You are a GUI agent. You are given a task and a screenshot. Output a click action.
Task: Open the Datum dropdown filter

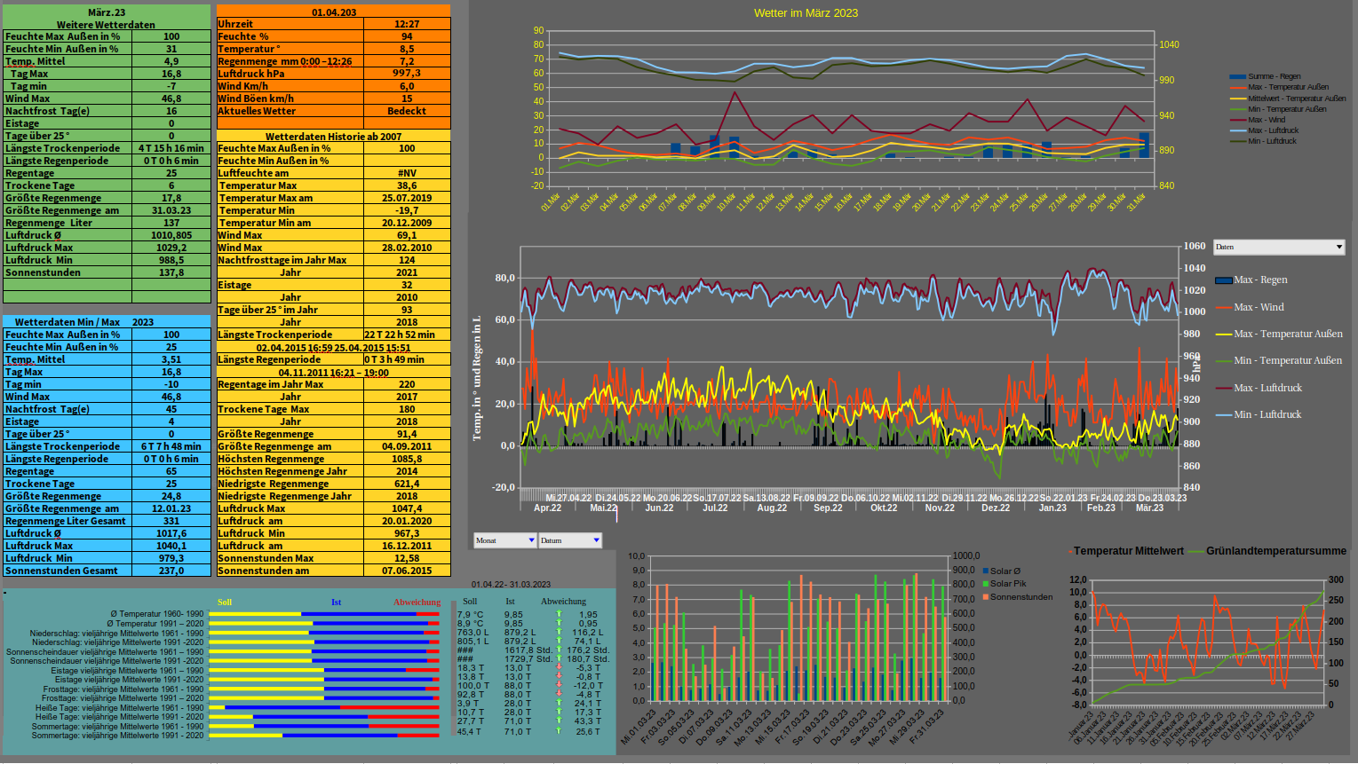tap(570, 540)
